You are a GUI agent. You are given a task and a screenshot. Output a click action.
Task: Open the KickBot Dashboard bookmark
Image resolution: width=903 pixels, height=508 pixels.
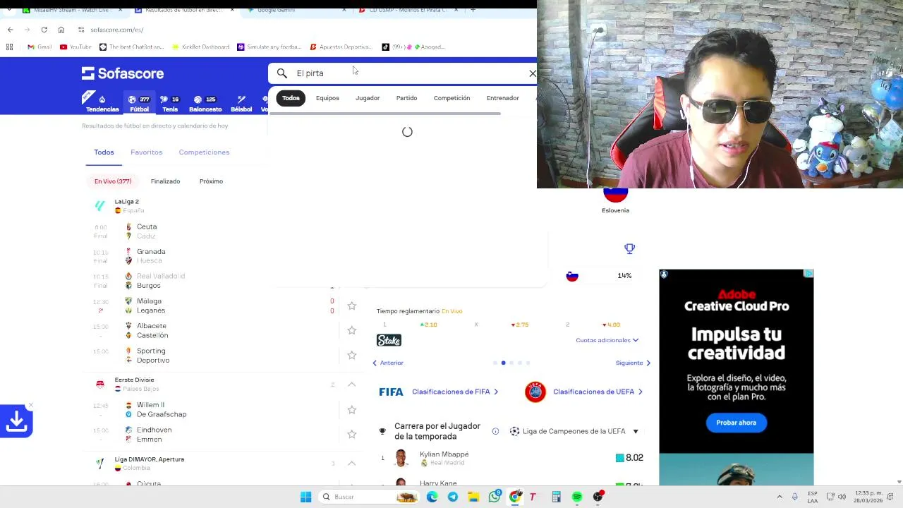coord(200,47)
